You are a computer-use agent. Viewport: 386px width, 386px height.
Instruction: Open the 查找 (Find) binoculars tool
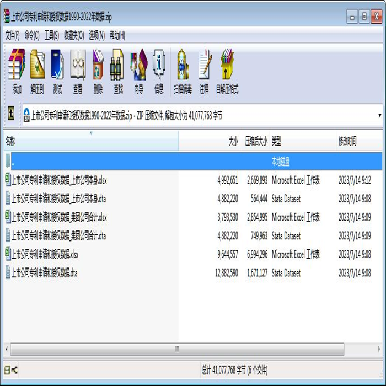coord(118,65)
